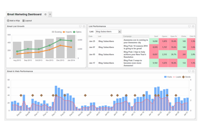Image resolution: width=201 pixels, height=133 pixels.
Task: Open the Blog Subscribers list dropdown
Action: tap(108, 32)
